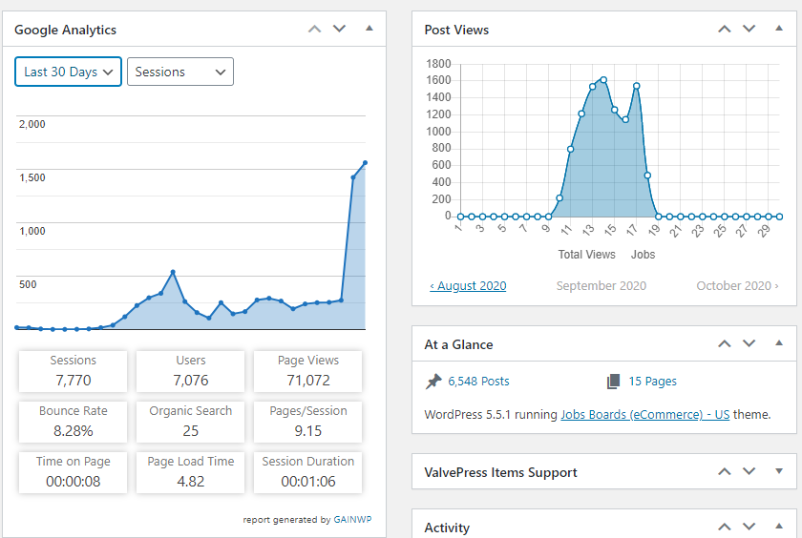Move At a Glance widget down
This screenshot has width=802, height=538.
[x=749, y=343]
